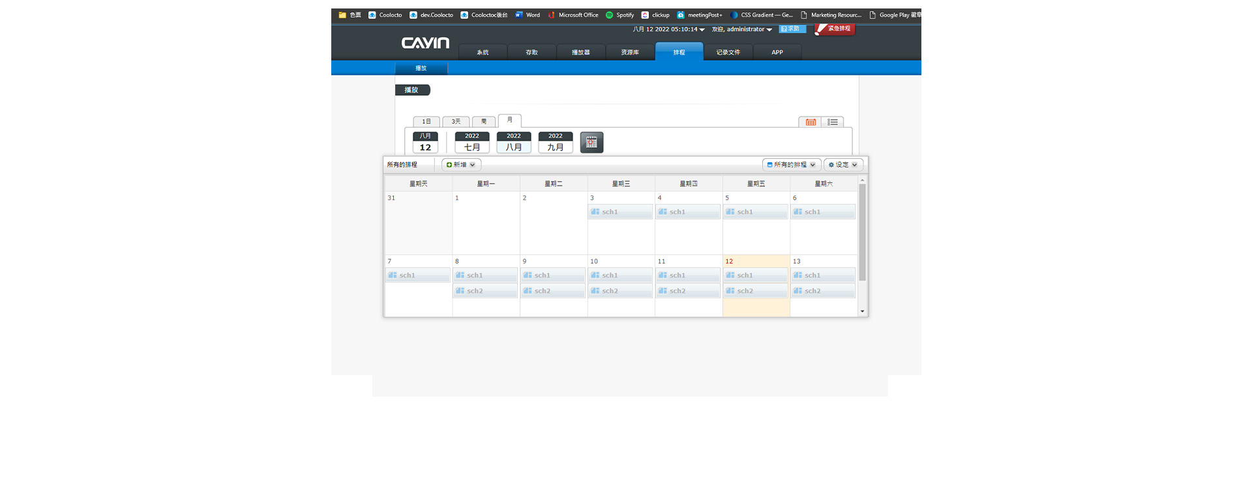Open sch1 schedule on day 3

(x=620, y=212)
